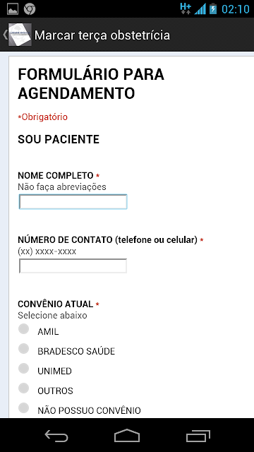Tap the app logo icon in action bar
Screen dimensions: 254x452
pos(20,35)
